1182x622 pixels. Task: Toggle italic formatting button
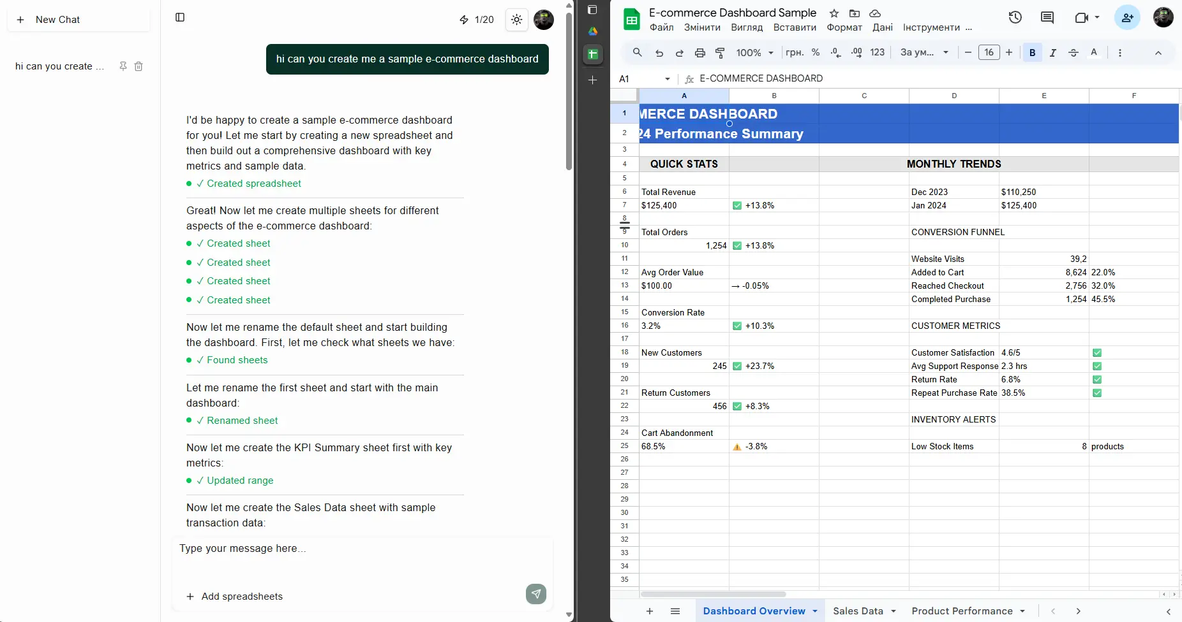pos(1052,53)
